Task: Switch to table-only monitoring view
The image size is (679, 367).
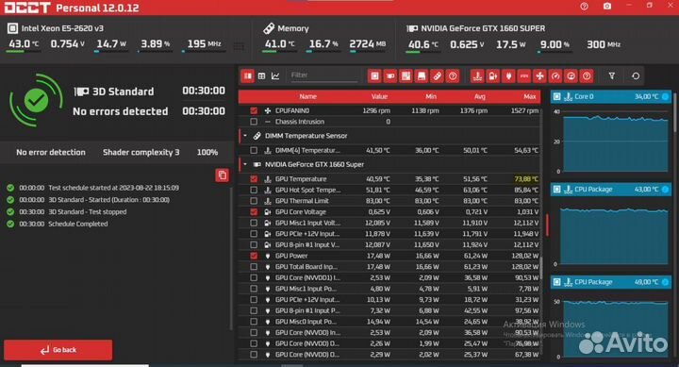Action: point(261,75)
